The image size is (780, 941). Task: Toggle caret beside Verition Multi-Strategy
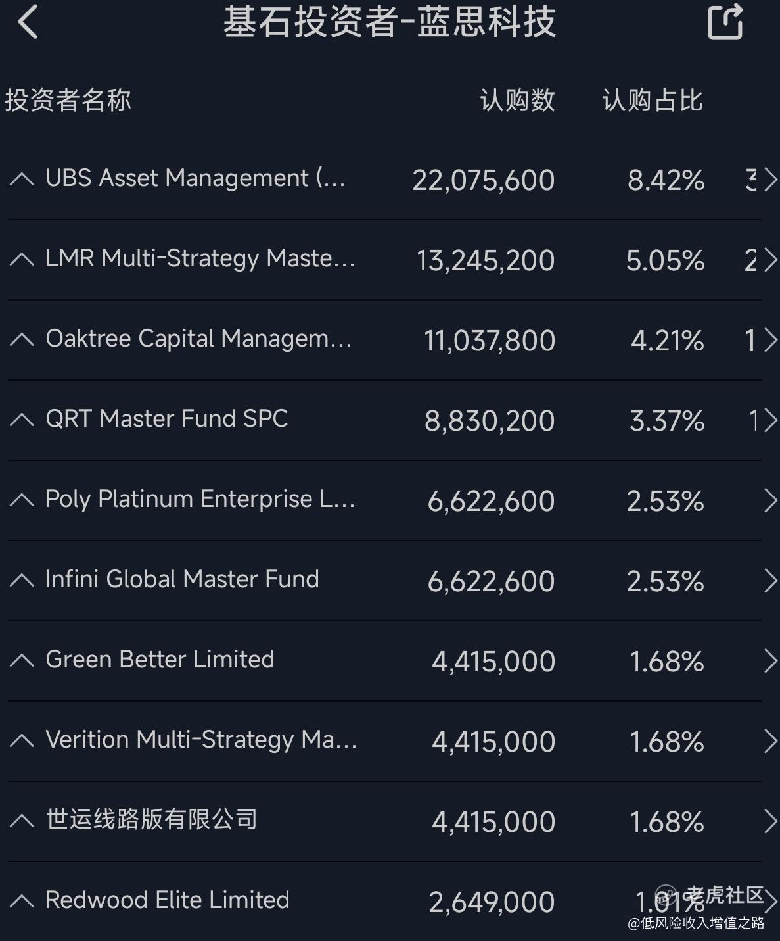(x=22, y=740)
